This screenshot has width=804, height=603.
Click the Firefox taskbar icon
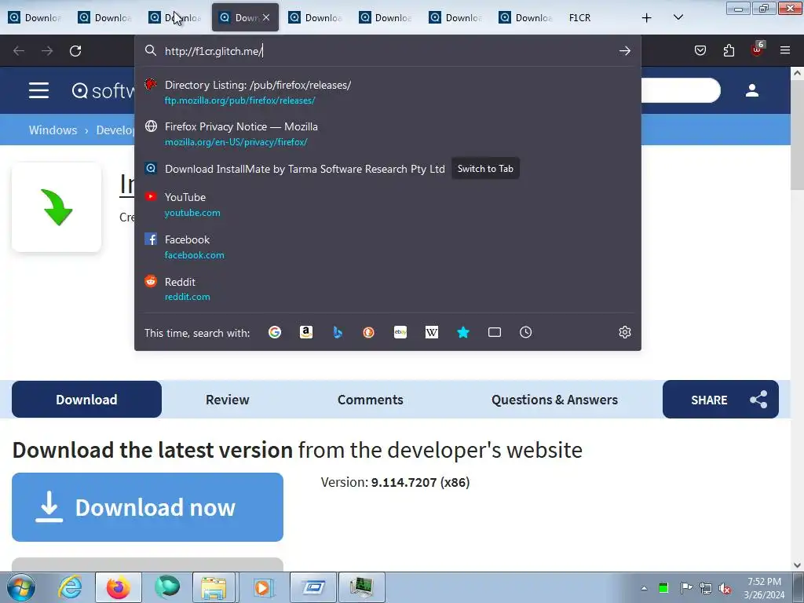118,587
